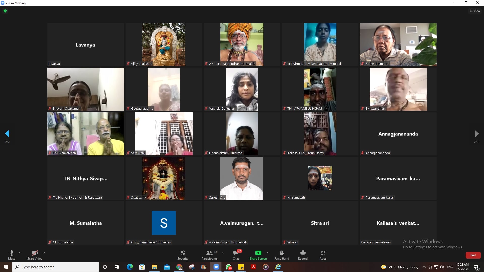Viewport: 484px width, 272px height.
Task: Open the Chat panel
Action: (x=236, y=253)
